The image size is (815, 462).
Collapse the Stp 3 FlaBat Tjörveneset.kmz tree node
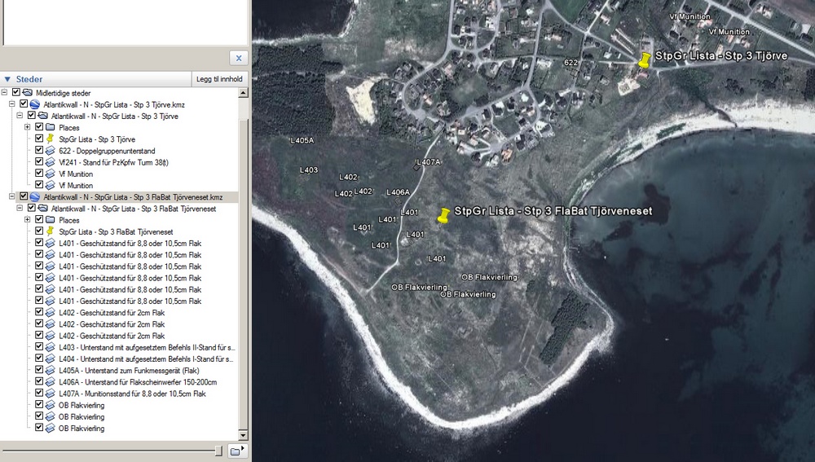point(11,197)
